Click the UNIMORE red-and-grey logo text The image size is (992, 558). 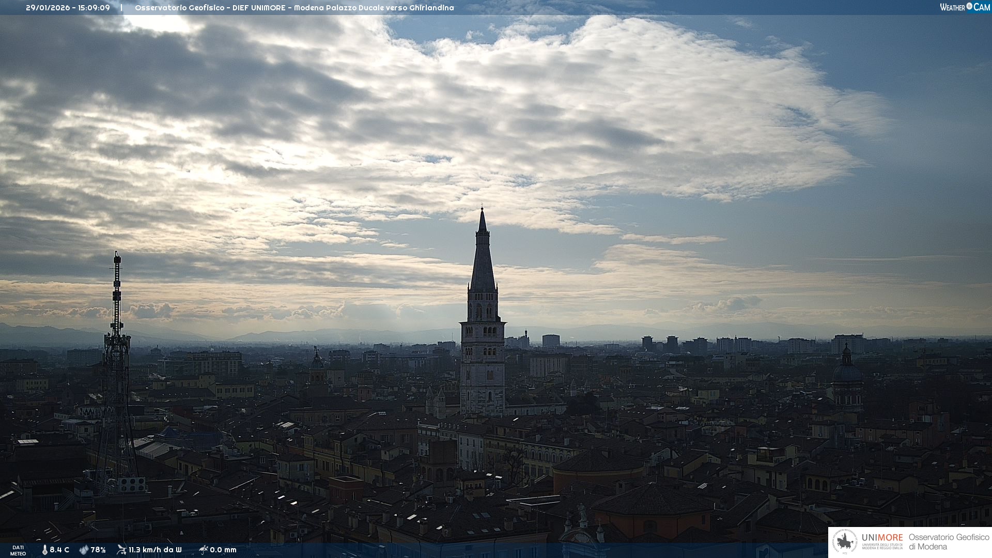pyautogui.click(x=882, y=538)
